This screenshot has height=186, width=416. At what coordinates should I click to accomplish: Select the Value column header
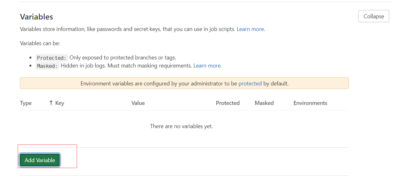coord(138,103)
